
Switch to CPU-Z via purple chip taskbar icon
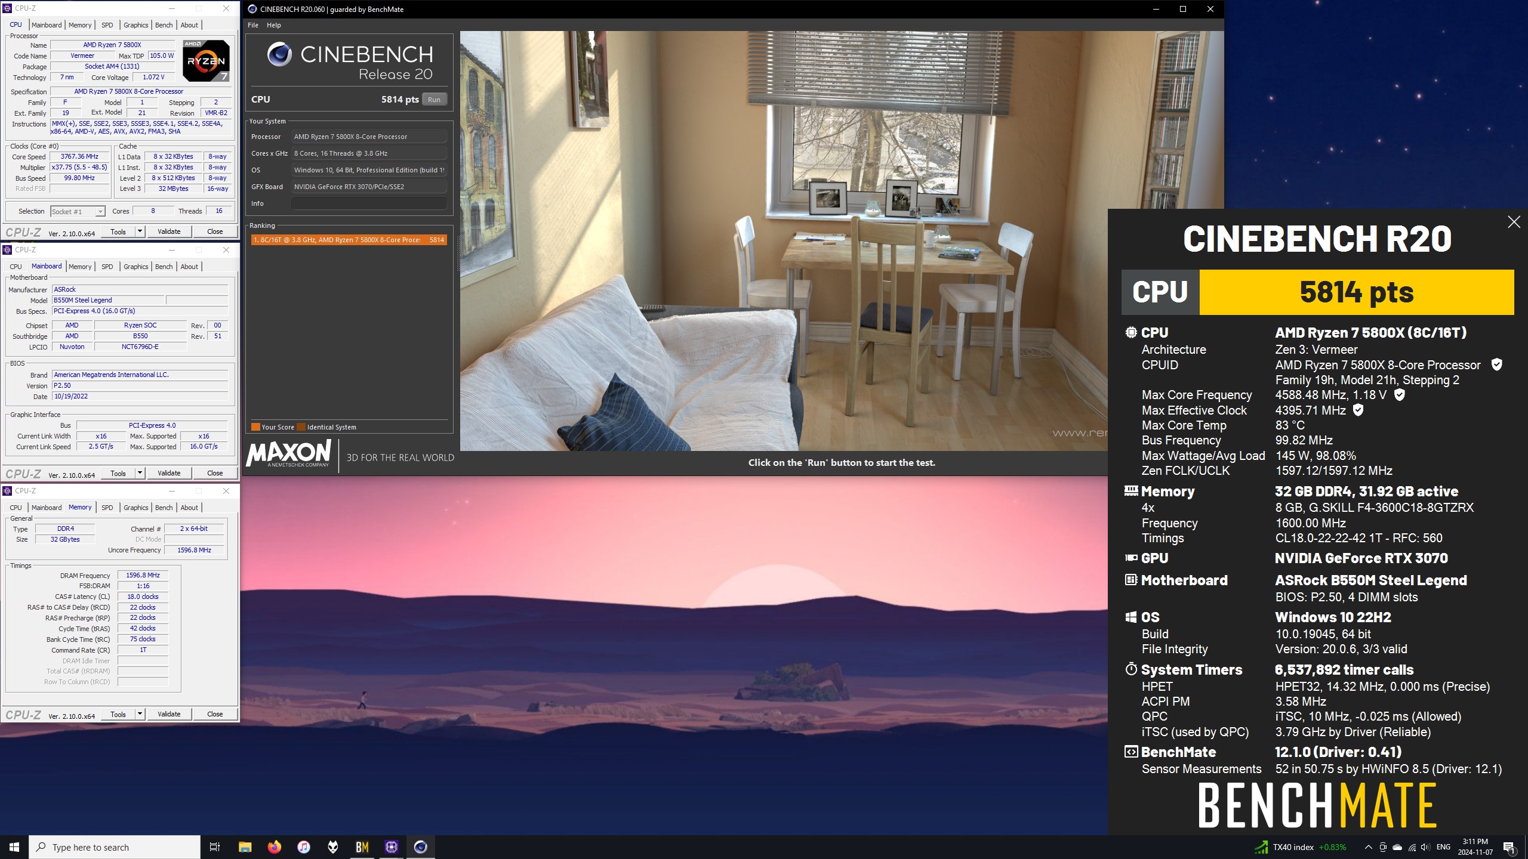[x=392, y=847]
